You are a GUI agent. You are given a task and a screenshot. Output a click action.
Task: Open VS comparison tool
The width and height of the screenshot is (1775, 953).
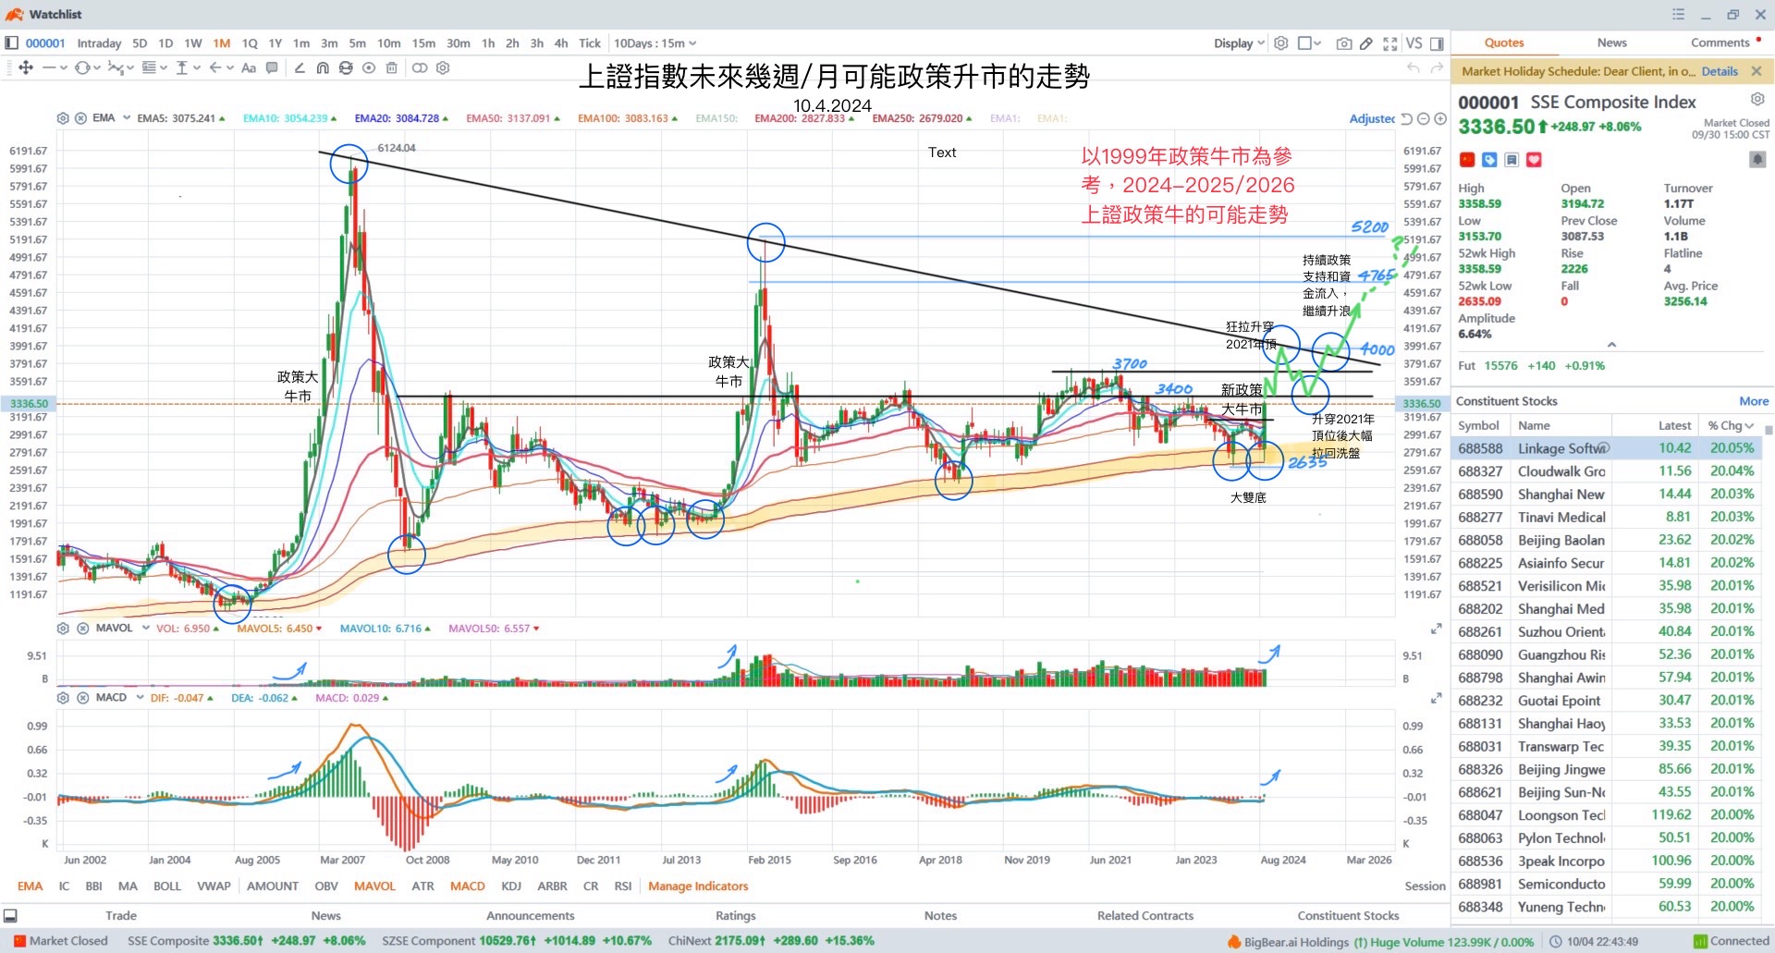1414,43
